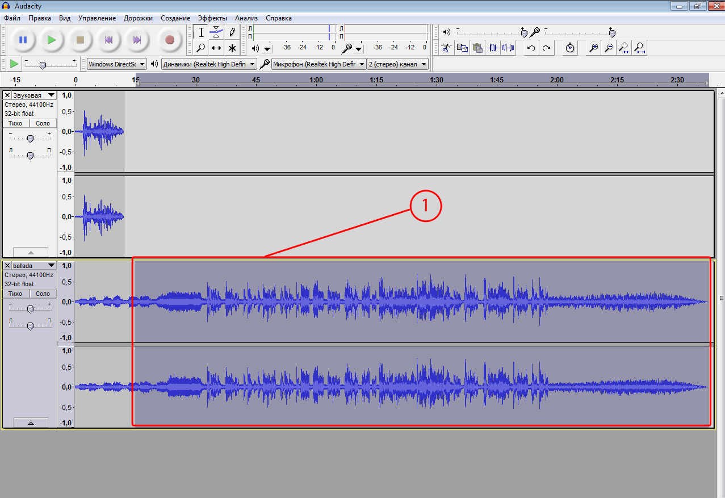This screenshot has height=498, width=725.
Task: Open the ballada track name menu
Action: 34,265
